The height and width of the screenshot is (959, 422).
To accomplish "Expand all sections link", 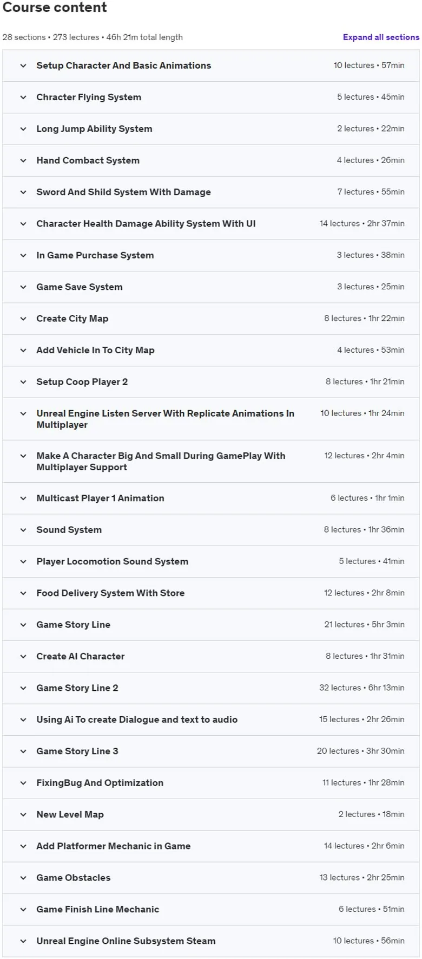I will pos(381,37).
